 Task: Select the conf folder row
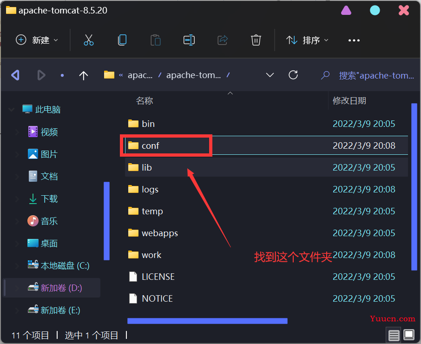click(x=266, y=146)
